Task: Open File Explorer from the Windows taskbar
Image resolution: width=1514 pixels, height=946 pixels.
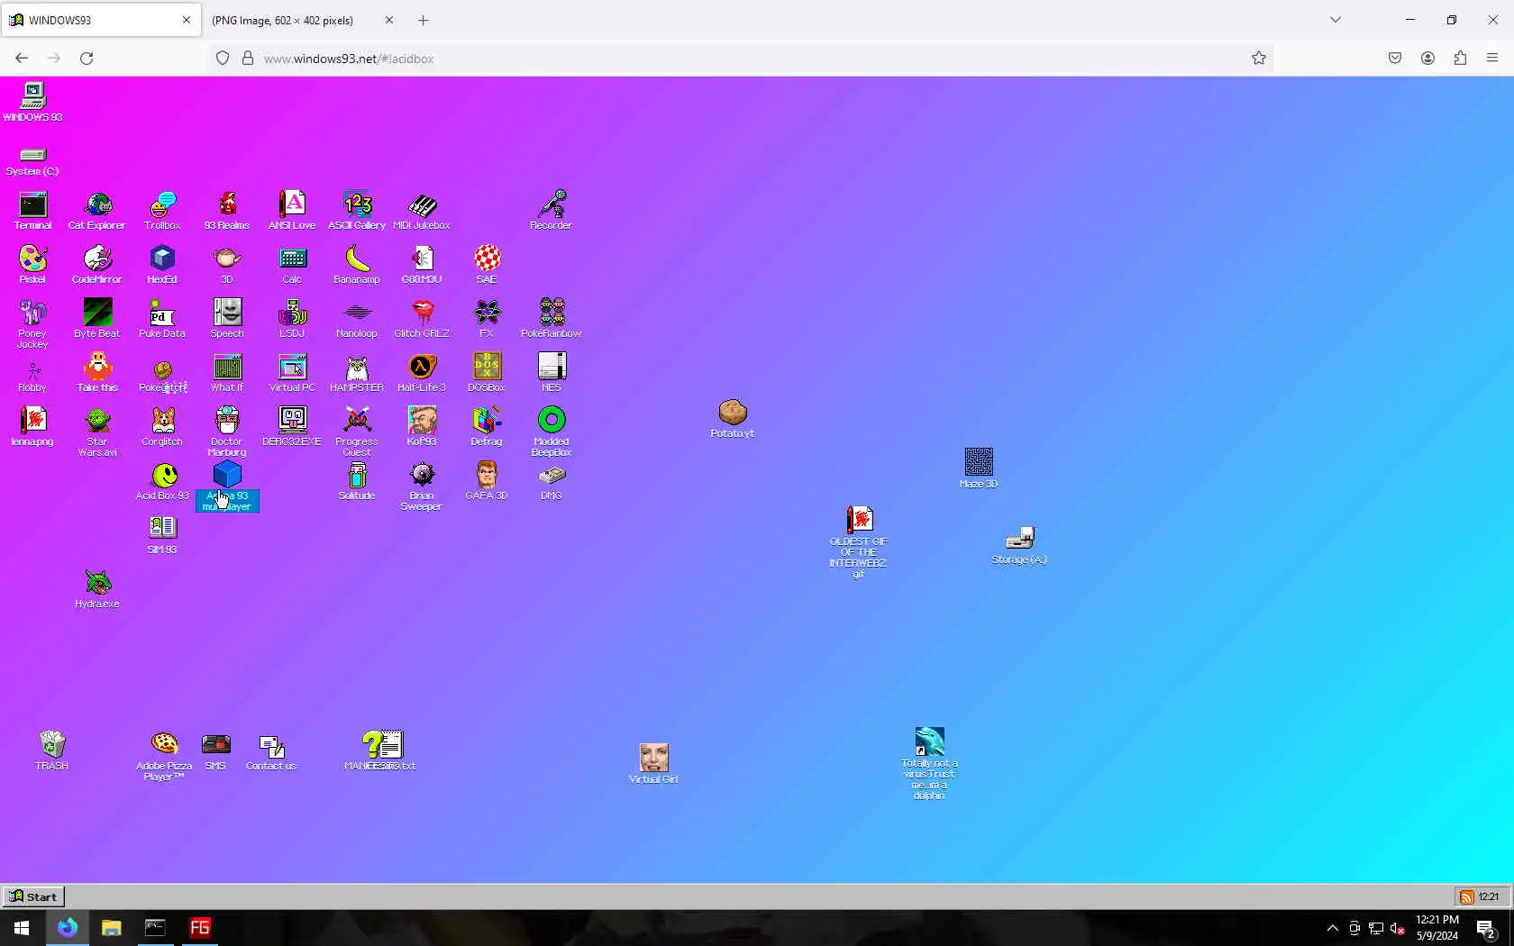Action: pyautogui.click(x=111, y=928)
